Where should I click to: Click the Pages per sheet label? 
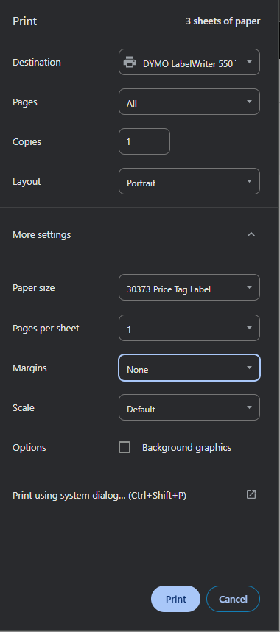(x=46, y=329)
